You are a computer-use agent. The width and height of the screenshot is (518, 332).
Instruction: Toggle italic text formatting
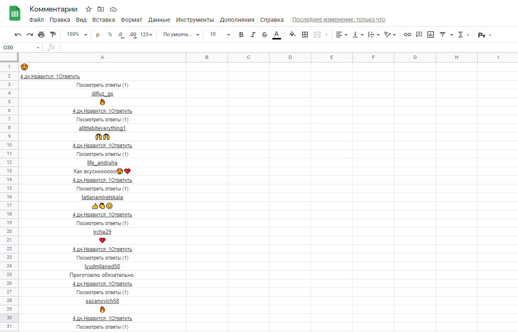click(x=253, y=35)
